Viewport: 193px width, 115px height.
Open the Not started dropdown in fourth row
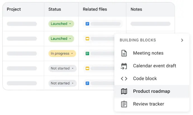pos(62,68)
